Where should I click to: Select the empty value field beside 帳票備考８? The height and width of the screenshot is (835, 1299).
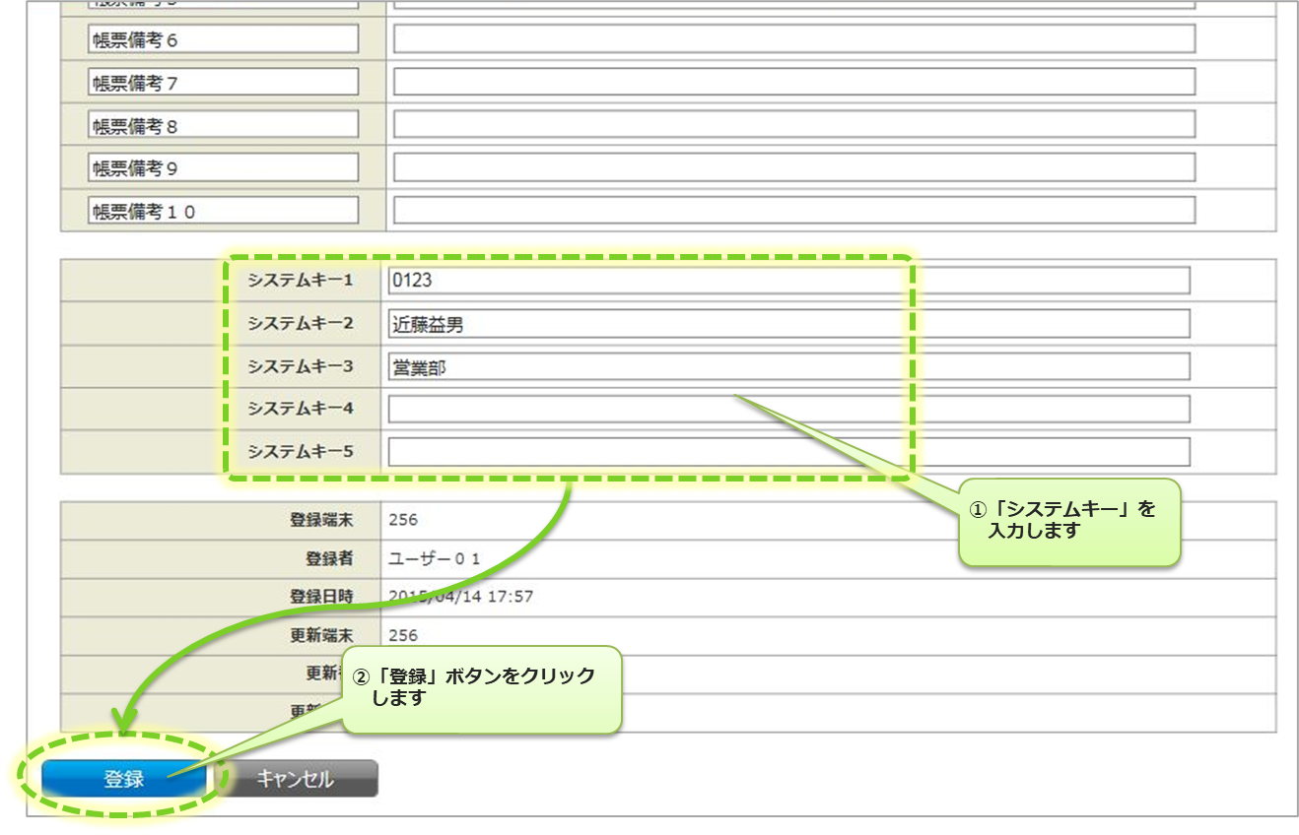pyautogui.click(x=793, y=124)
